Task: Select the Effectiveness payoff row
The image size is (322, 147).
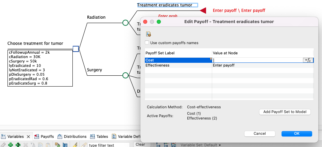Action: pyautogui.click(x=157, y=65)
